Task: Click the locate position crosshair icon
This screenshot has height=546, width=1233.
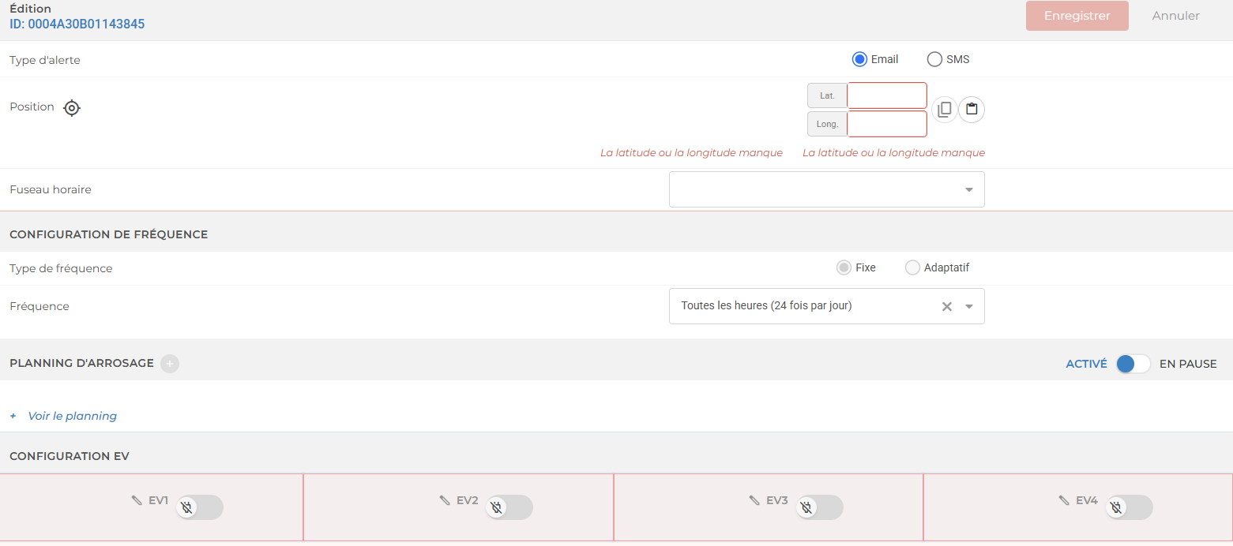Action: coord(72,108)
